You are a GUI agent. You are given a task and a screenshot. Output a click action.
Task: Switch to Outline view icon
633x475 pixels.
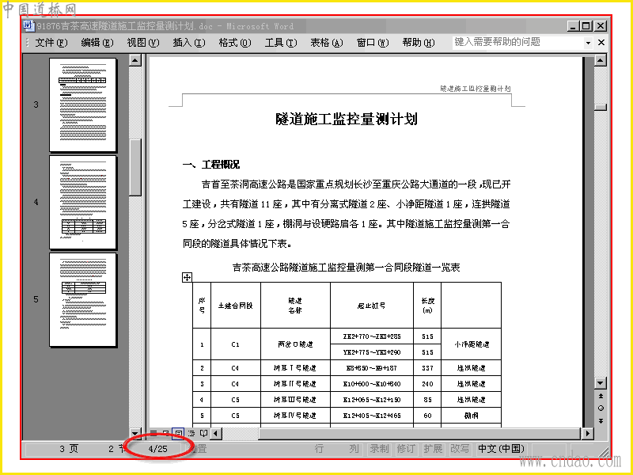[191, 433]
